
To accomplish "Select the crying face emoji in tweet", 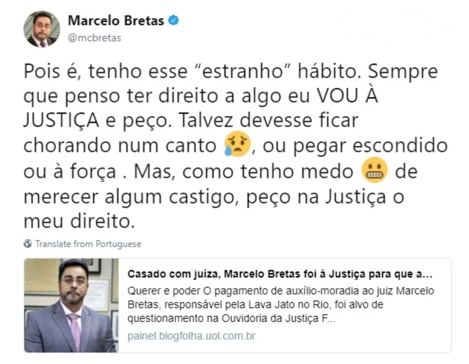I will pyautogui.click(x=238, y=144).
